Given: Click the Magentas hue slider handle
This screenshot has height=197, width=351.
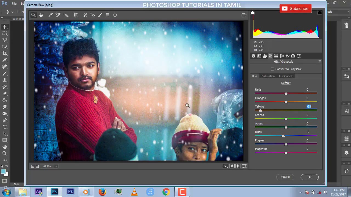Looking at the screenshot, I should [x=286, y=153].
